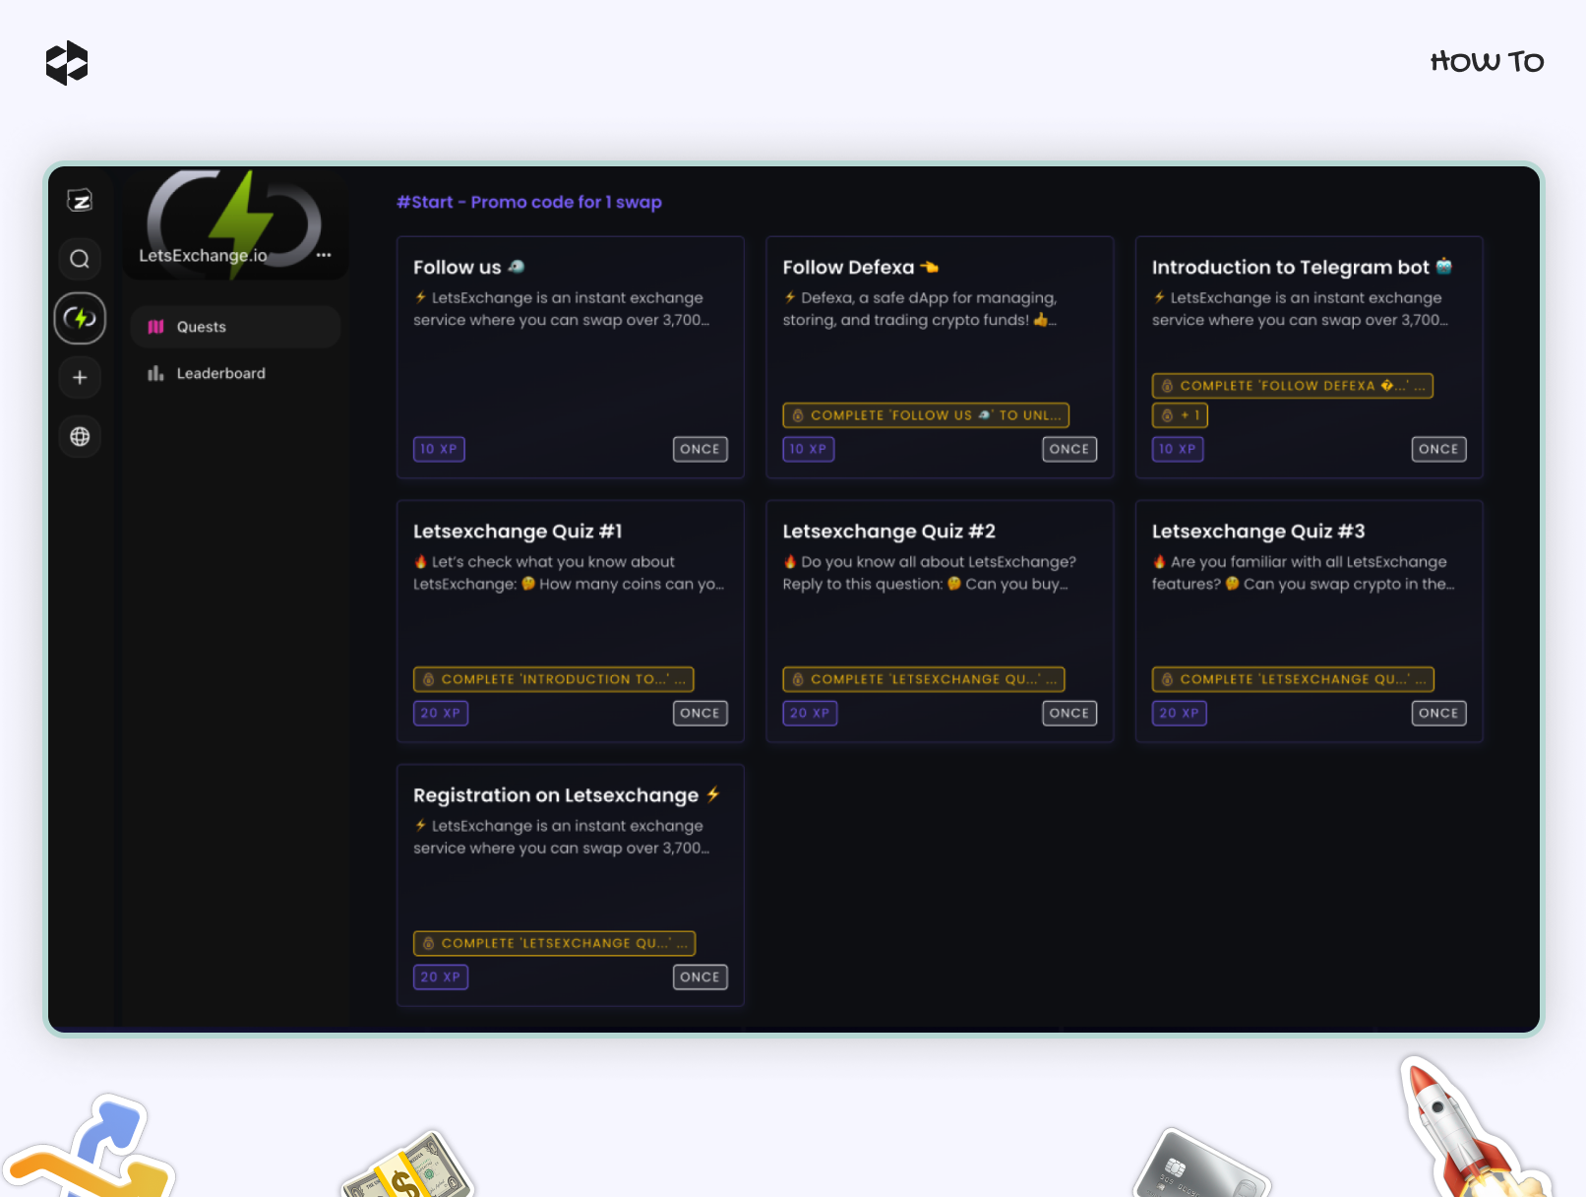This screenshot has height=1197, width=1586.
Task: Click the ONCE tag on Quiz #3
Action: (x=1438, y=713)
